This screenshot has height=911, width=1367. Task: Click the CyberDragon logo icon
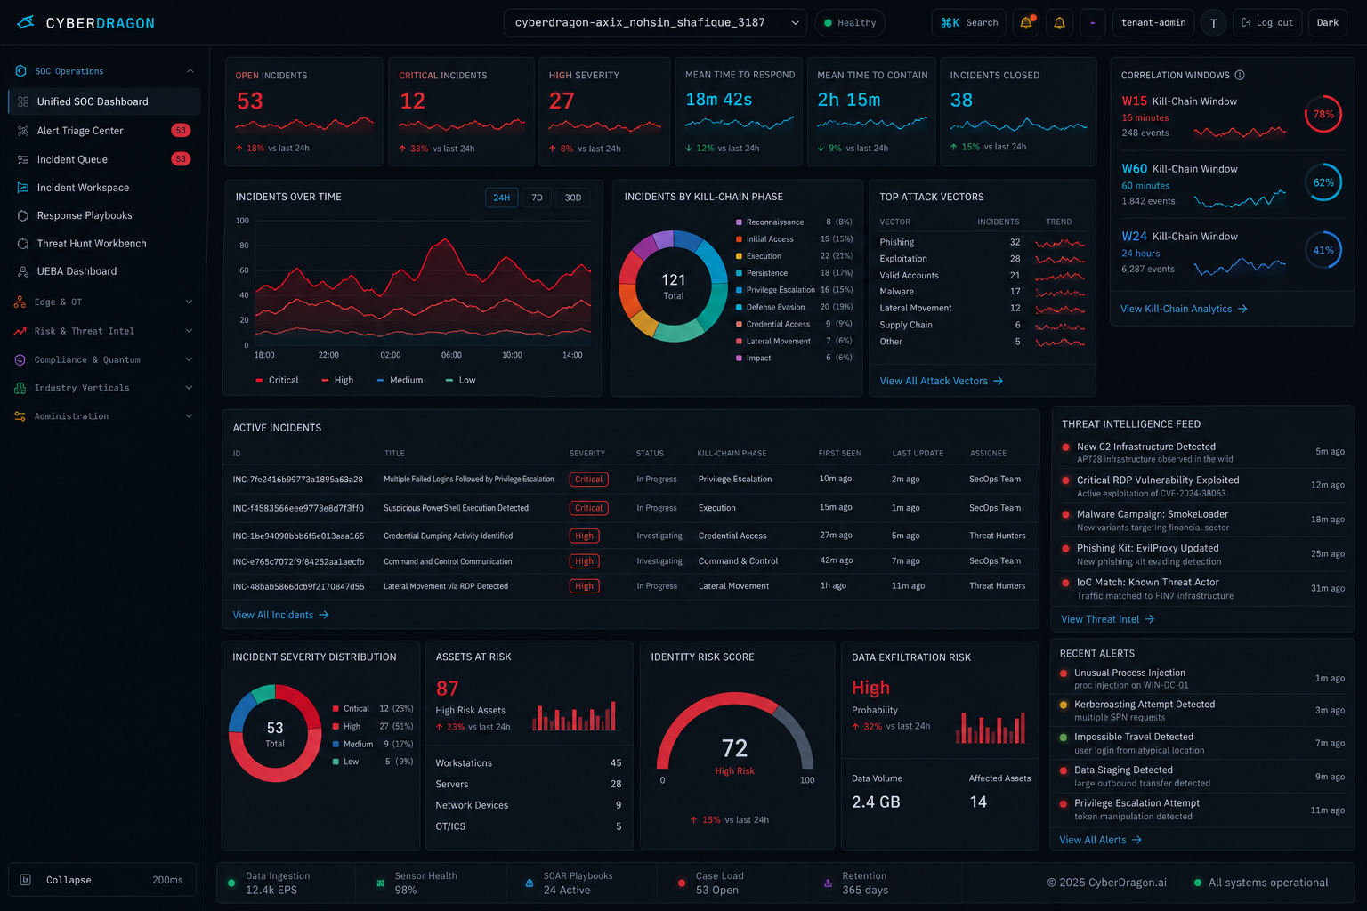pos(26,22)
